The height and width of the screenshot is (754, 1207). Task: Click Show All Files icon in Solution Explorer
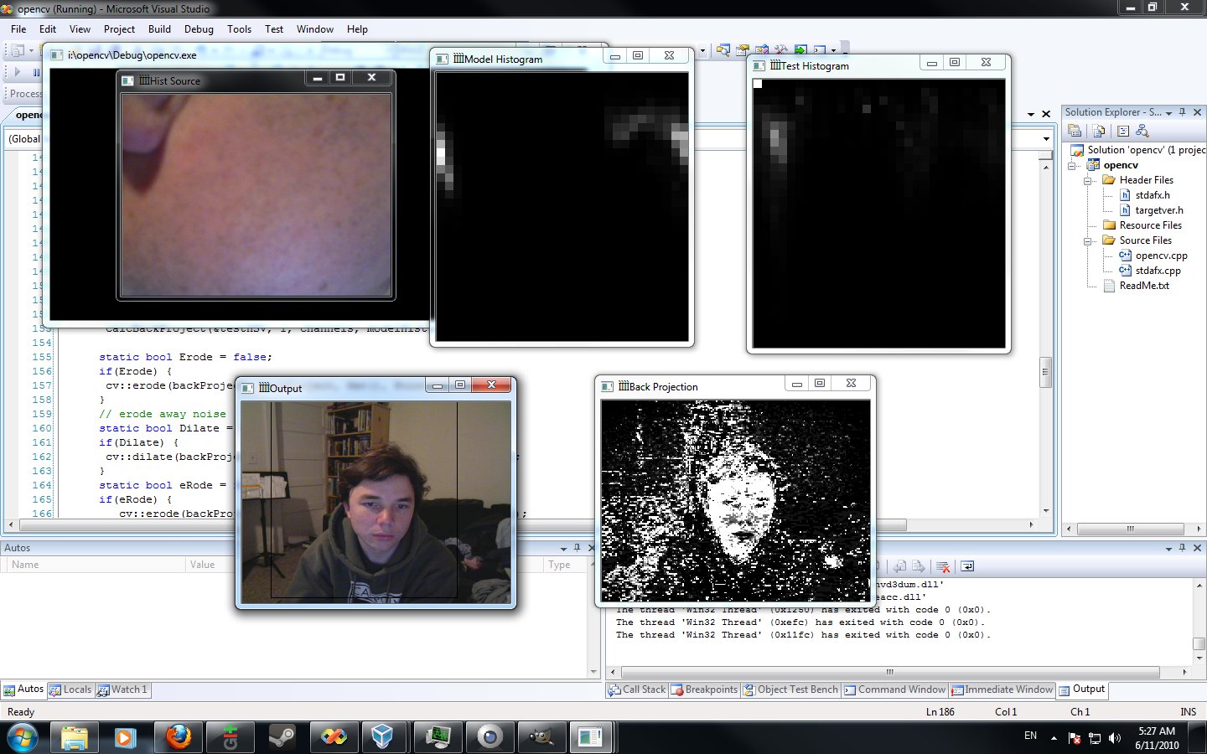pyautogui.click(x=1098, y=131)
